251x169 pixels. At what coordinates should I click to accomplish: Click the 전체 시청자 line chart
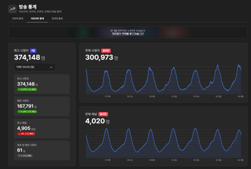163,79
